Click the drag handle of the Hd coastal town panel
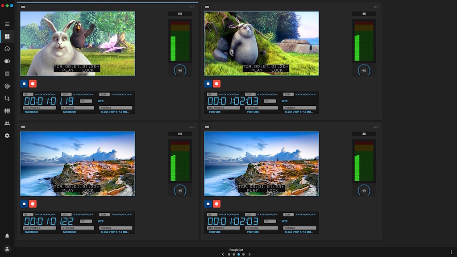 23,127
